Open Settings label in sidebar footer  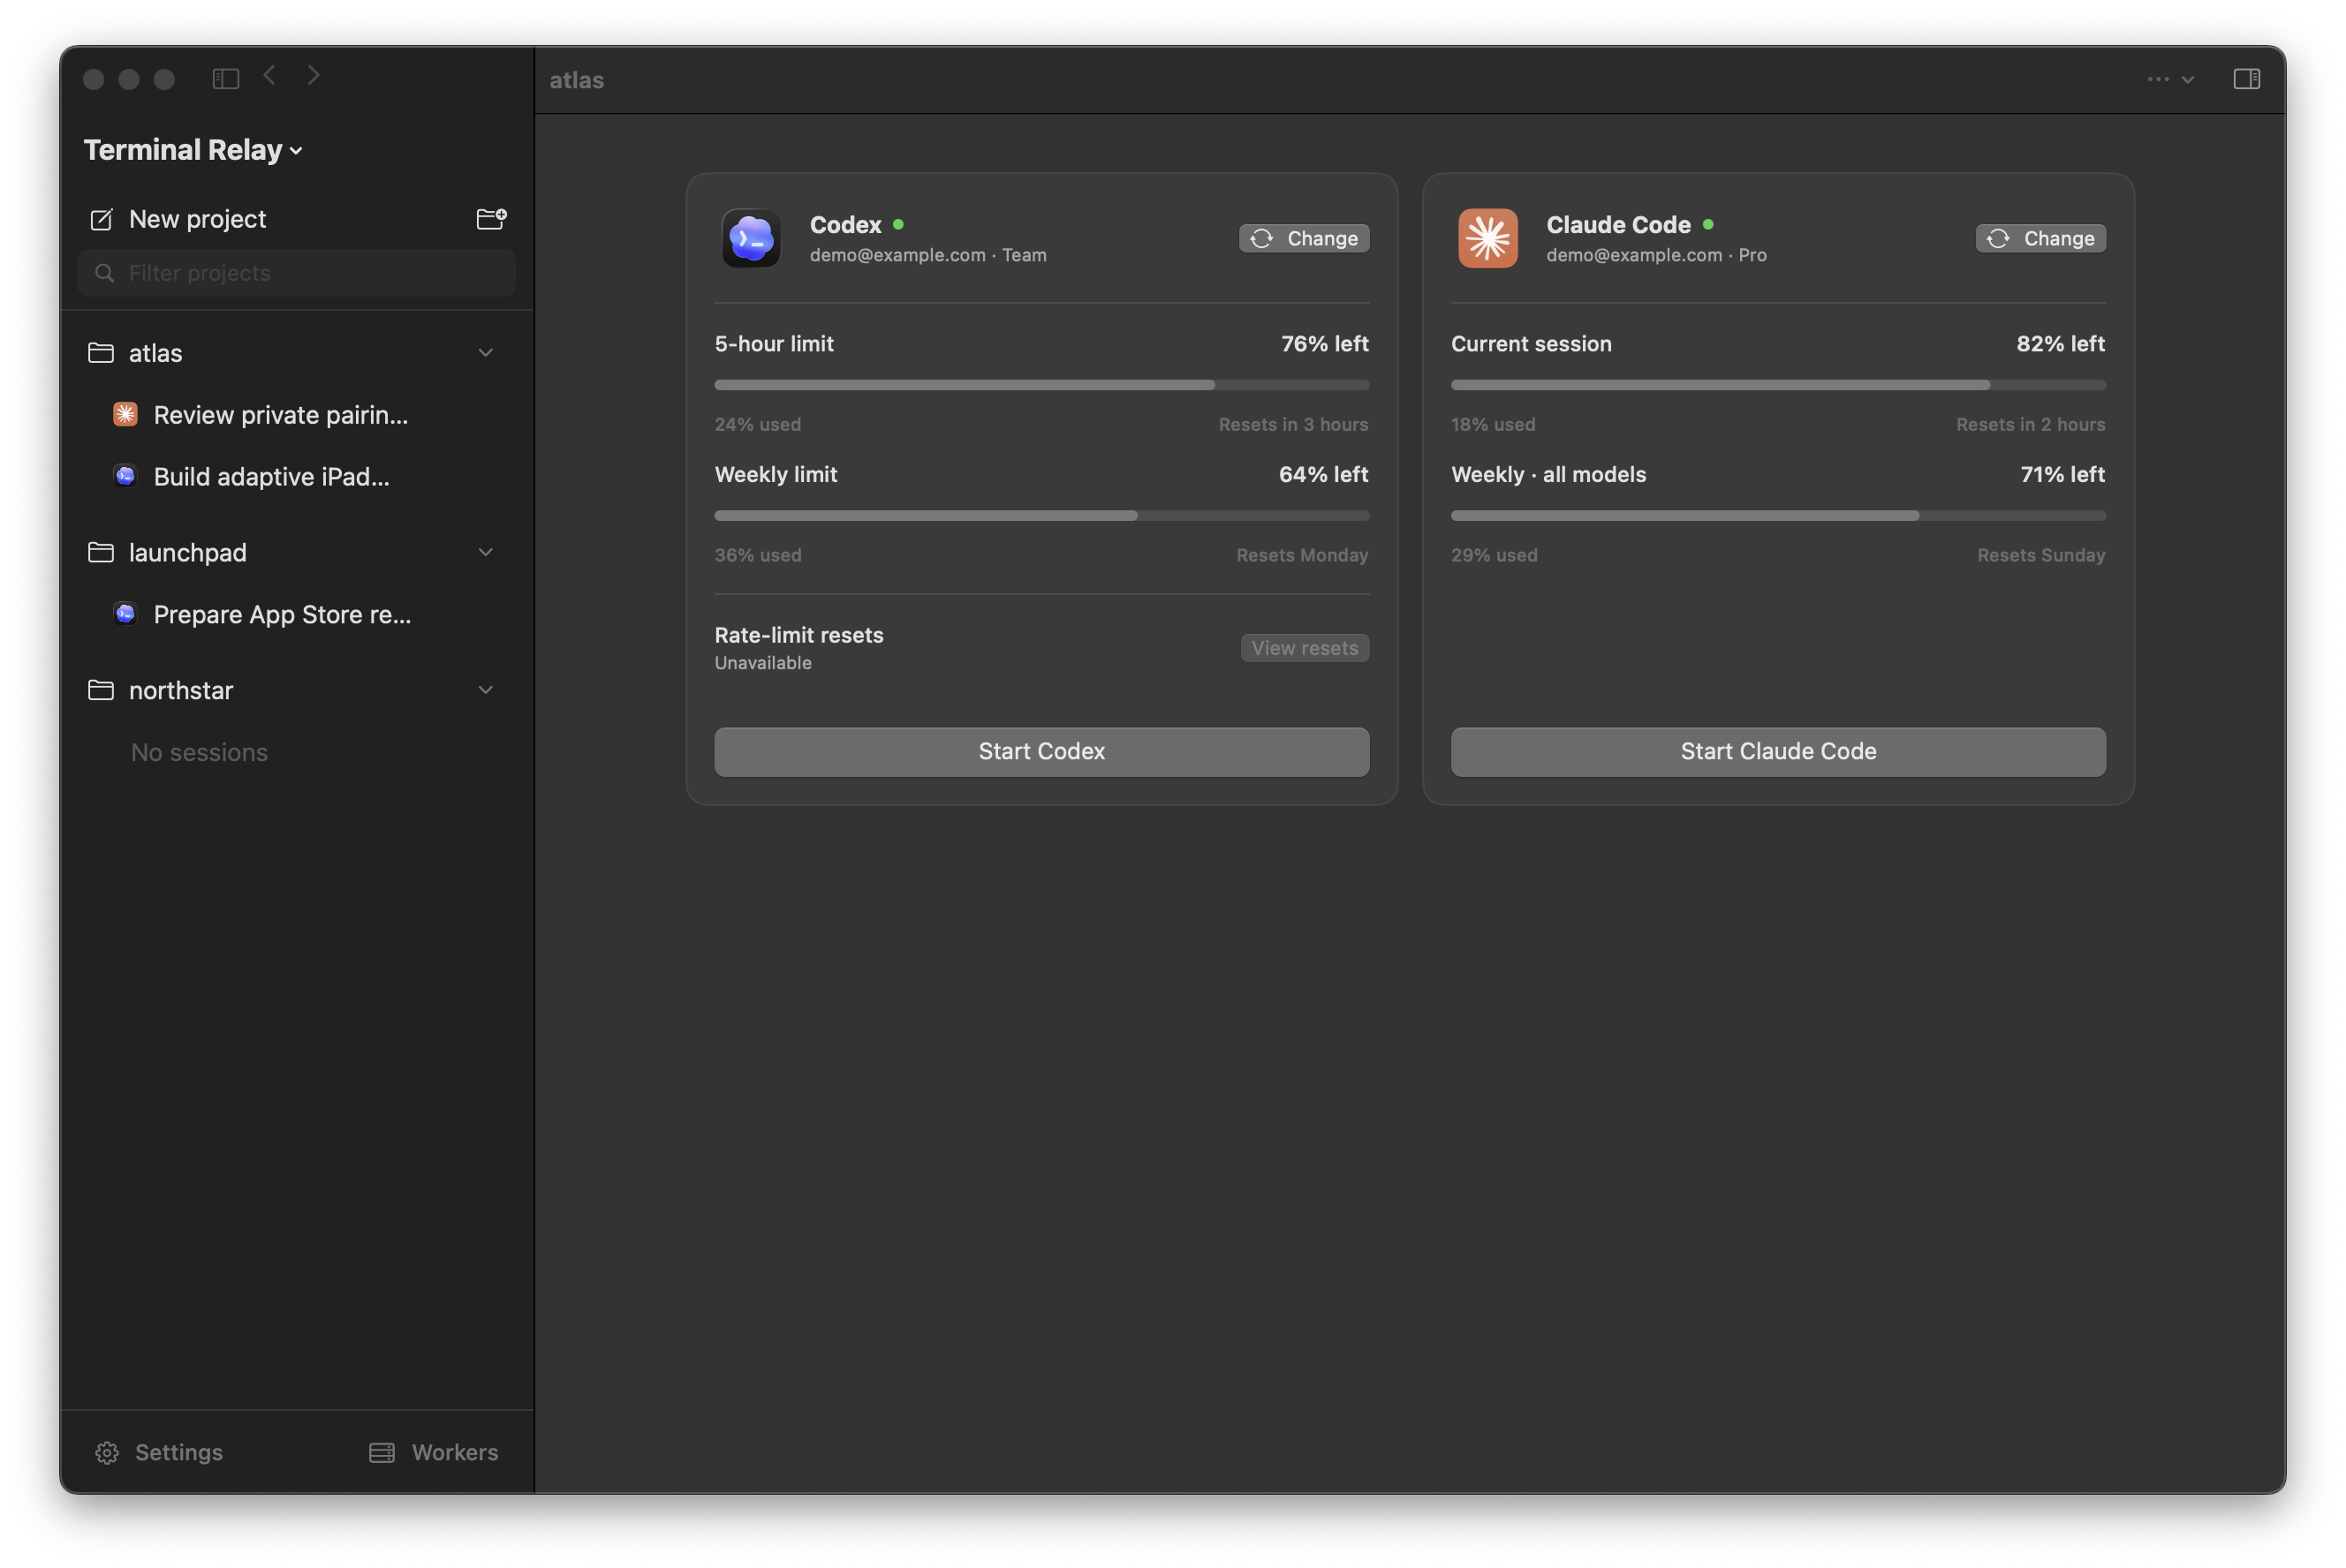[x=179, y=1452]
